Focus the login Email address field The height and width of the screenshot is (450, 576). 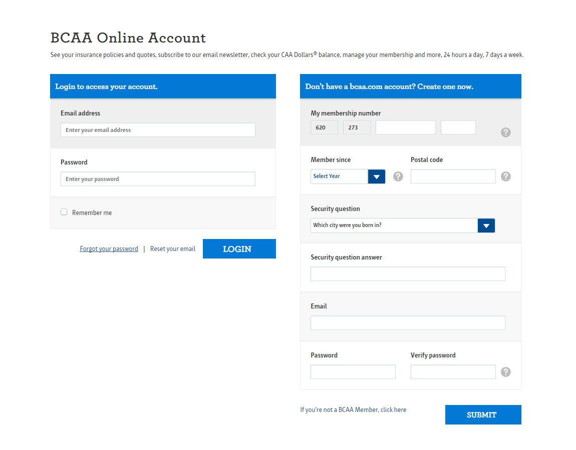[158, 130]
